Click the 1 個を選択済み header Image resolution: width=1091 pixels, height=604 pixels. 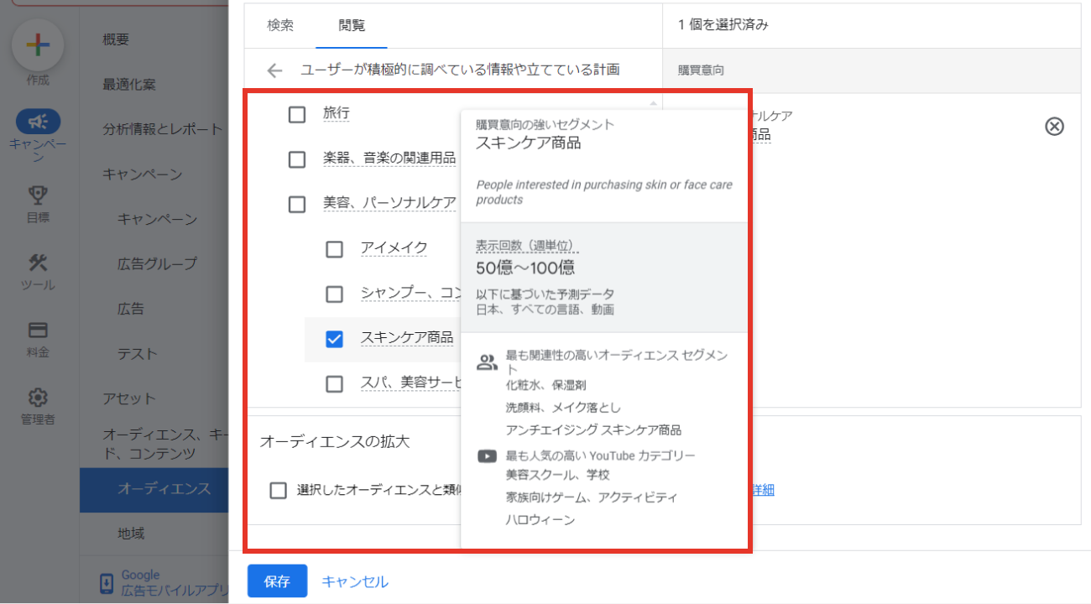click(x=723, y=25)
